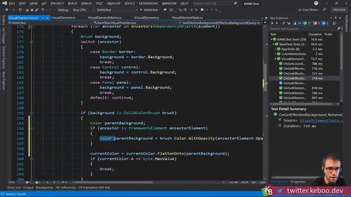Image resolution: width=351 pixels, height=197 pixels.
Task: Click the Save toolbar icon
Action: click(x=32, y=10)
